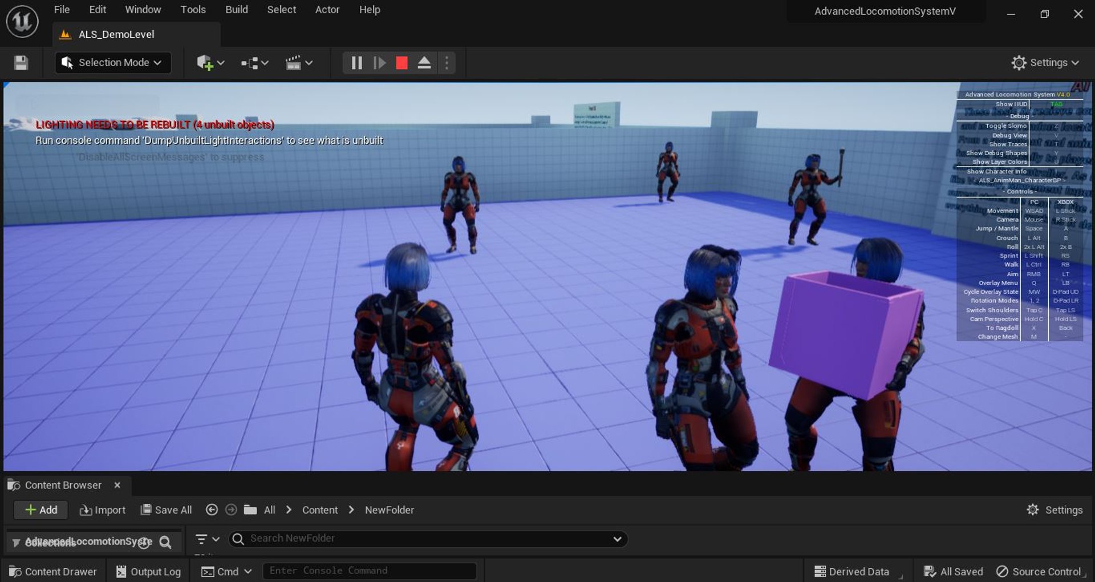The image size is (1095, 582).
Task: Open the Output Log
Action: [x=148, y=571]
